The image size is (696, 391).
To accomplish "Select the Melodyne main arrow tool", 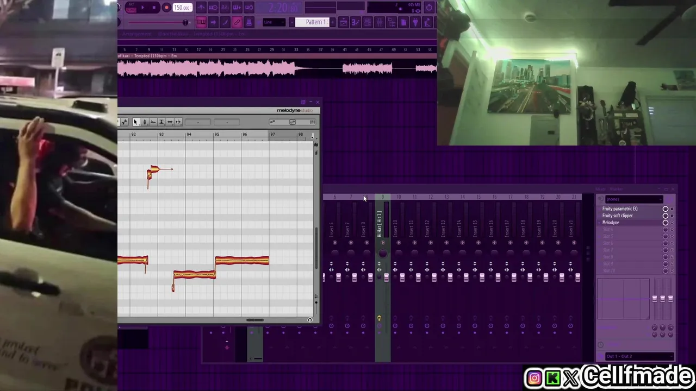I will tap(136, 122).
